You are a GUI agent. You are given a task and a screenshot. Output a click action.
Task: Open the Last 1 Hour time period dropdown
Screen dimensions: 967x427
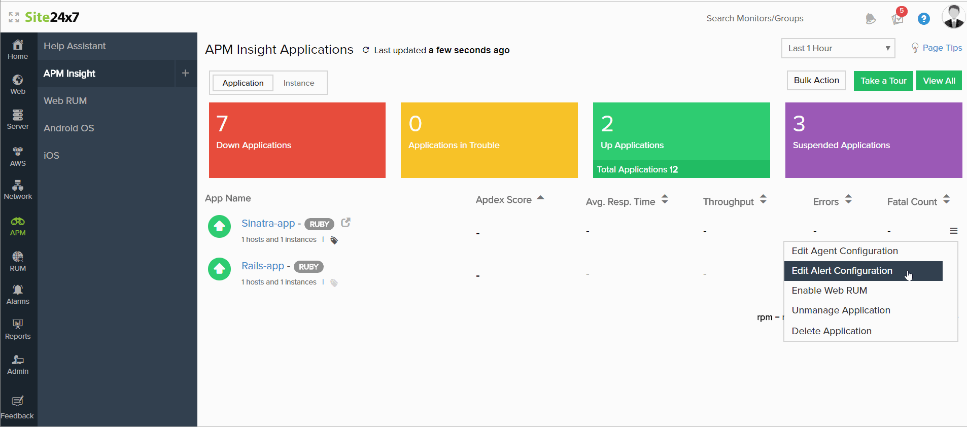(838, 48)
